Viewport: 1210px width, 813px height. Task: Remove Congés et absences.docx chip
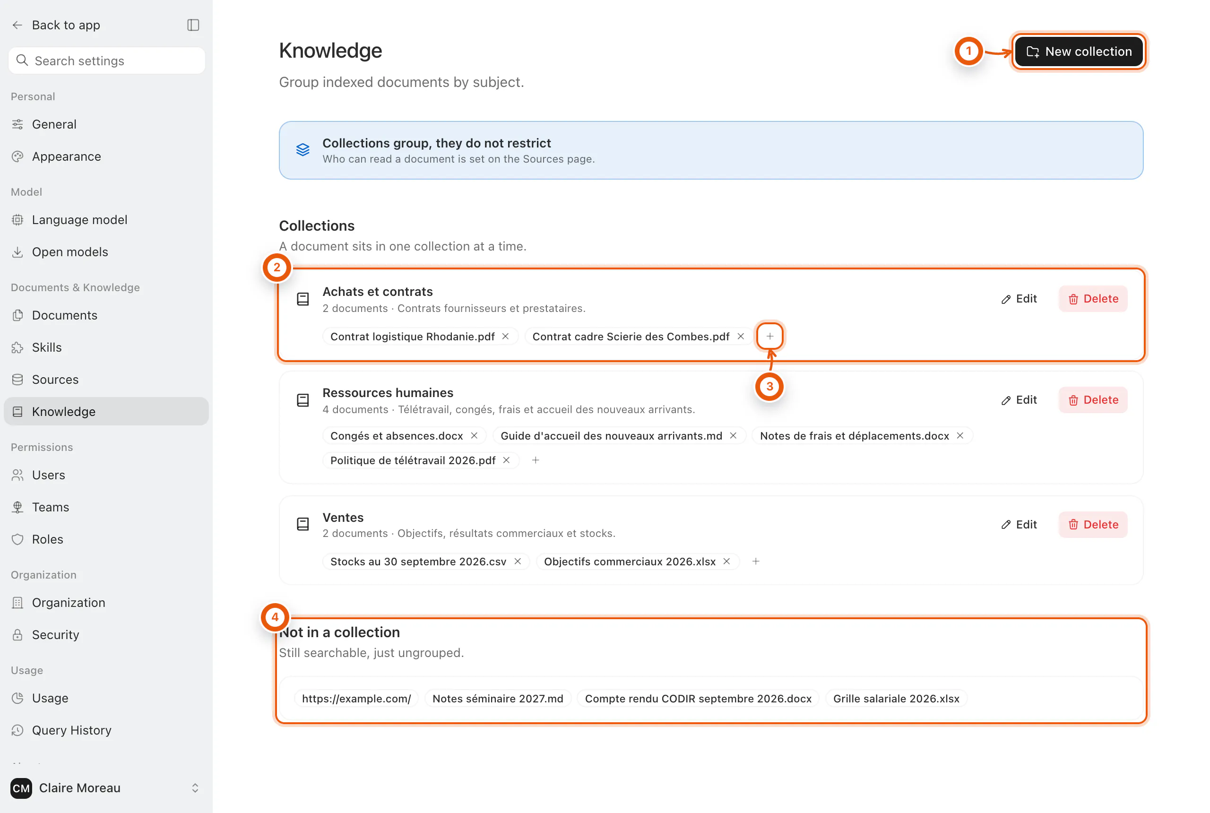(x=474, y=435)
